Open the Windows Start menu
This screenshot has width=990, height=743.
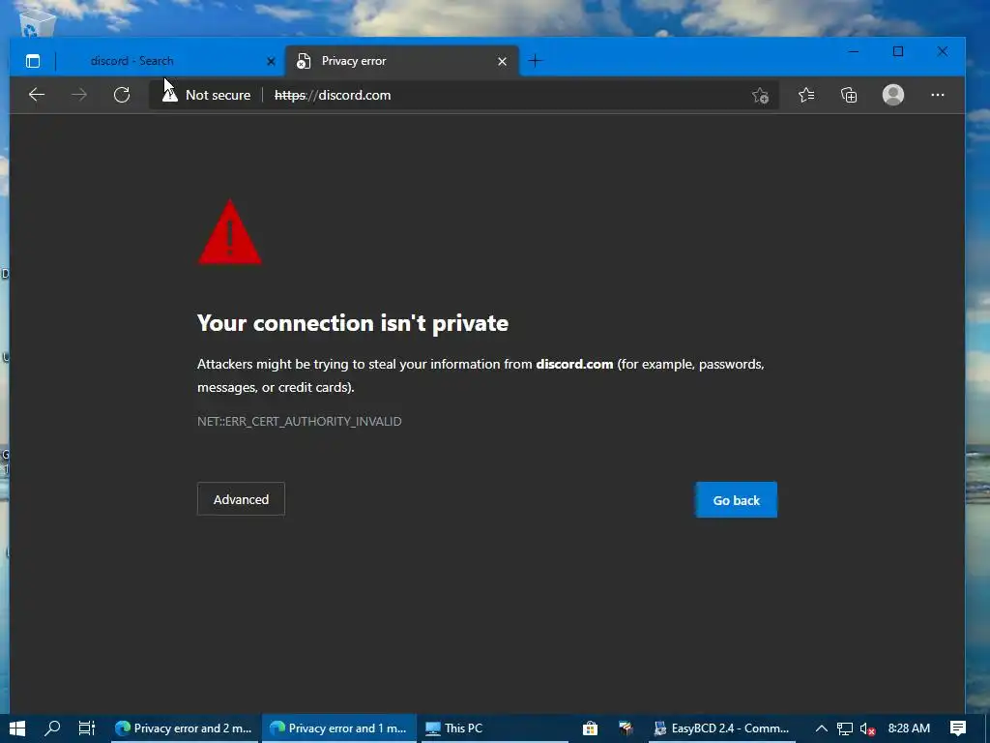point(17,728)
